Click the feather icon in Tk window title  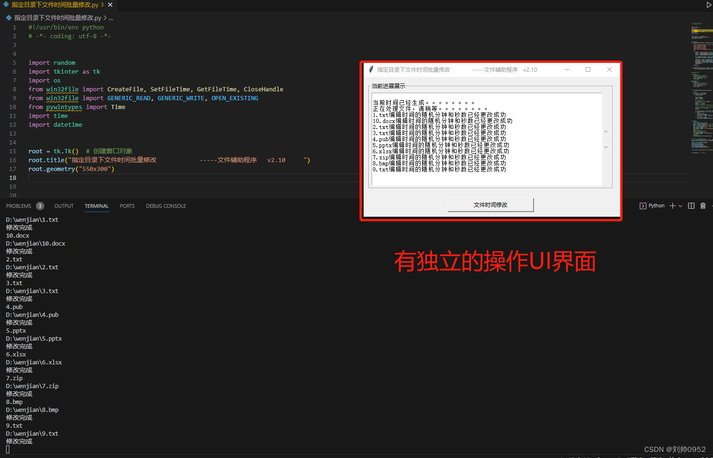[371, 69]
